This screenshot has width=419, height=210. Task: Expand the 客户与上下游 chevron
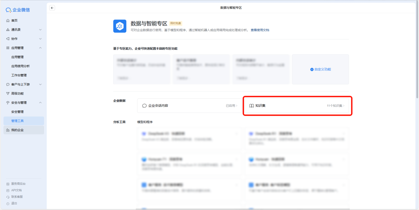[40, 84]
